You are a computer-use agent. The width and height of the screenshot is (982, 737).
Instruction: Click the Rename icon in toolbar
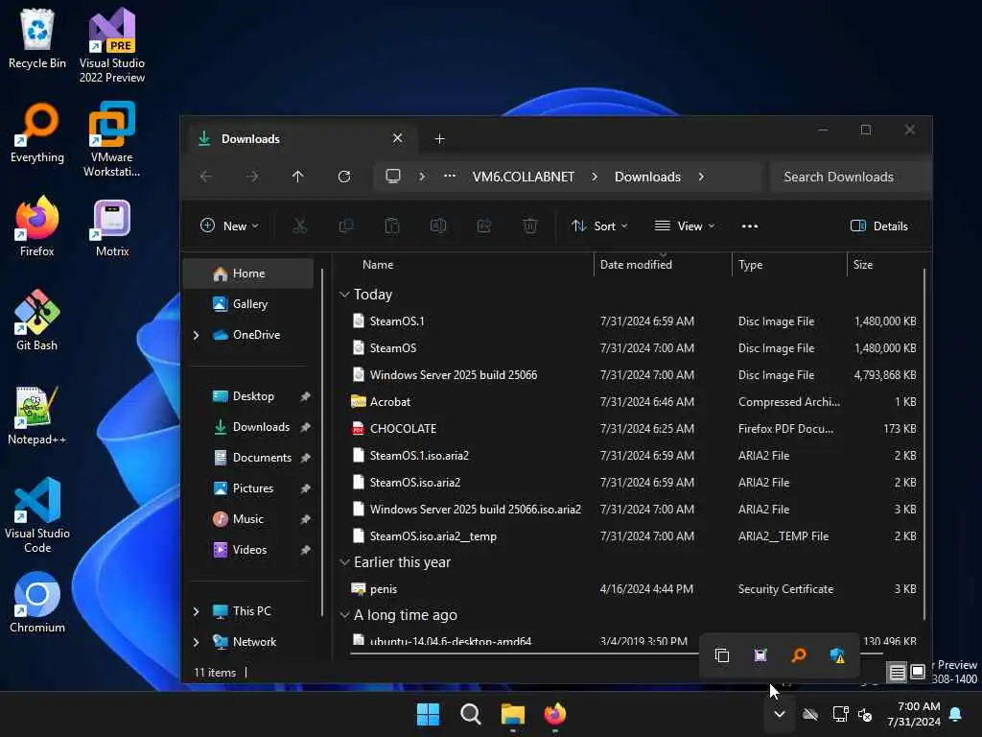pyautogui.click(x=437, y=226)
